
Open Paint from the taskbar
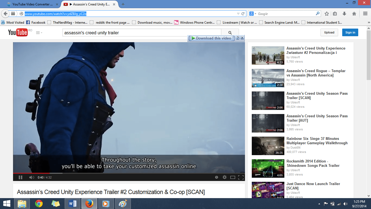pos(123,203)
